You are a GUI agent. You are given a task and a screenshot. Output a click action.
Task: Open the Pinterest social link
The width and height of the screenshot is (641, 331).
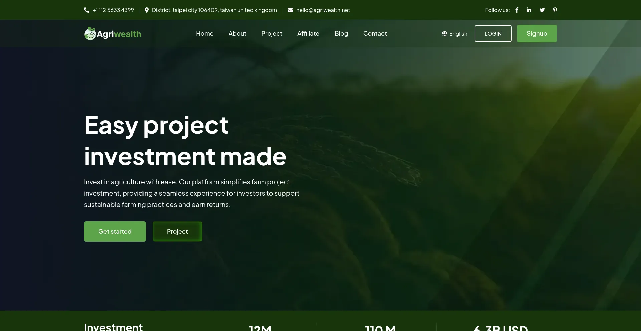click(x=555, y=10)
